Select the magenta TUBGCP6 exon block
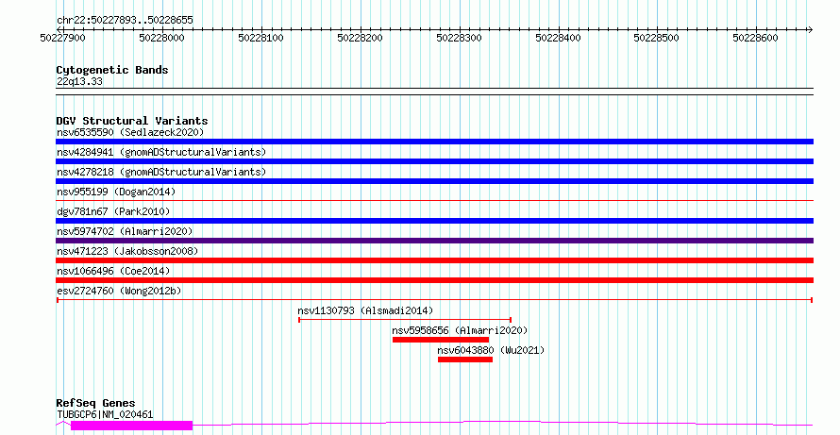Screen dimensions: 840x435 131,426
